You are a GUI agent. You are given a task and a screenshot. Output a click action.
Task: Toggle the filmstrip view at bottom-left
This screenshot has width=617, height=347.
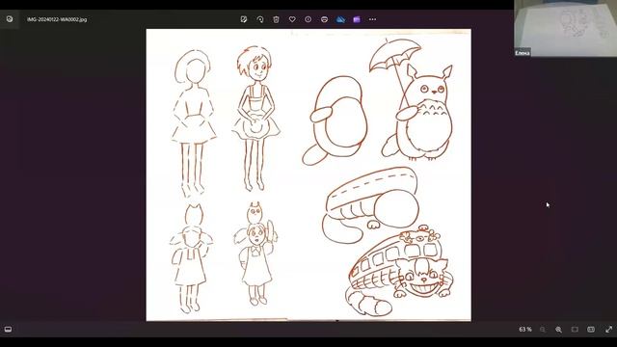click(8, 330)
